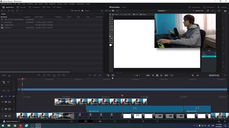Open the Trim menu

point(24,4)
